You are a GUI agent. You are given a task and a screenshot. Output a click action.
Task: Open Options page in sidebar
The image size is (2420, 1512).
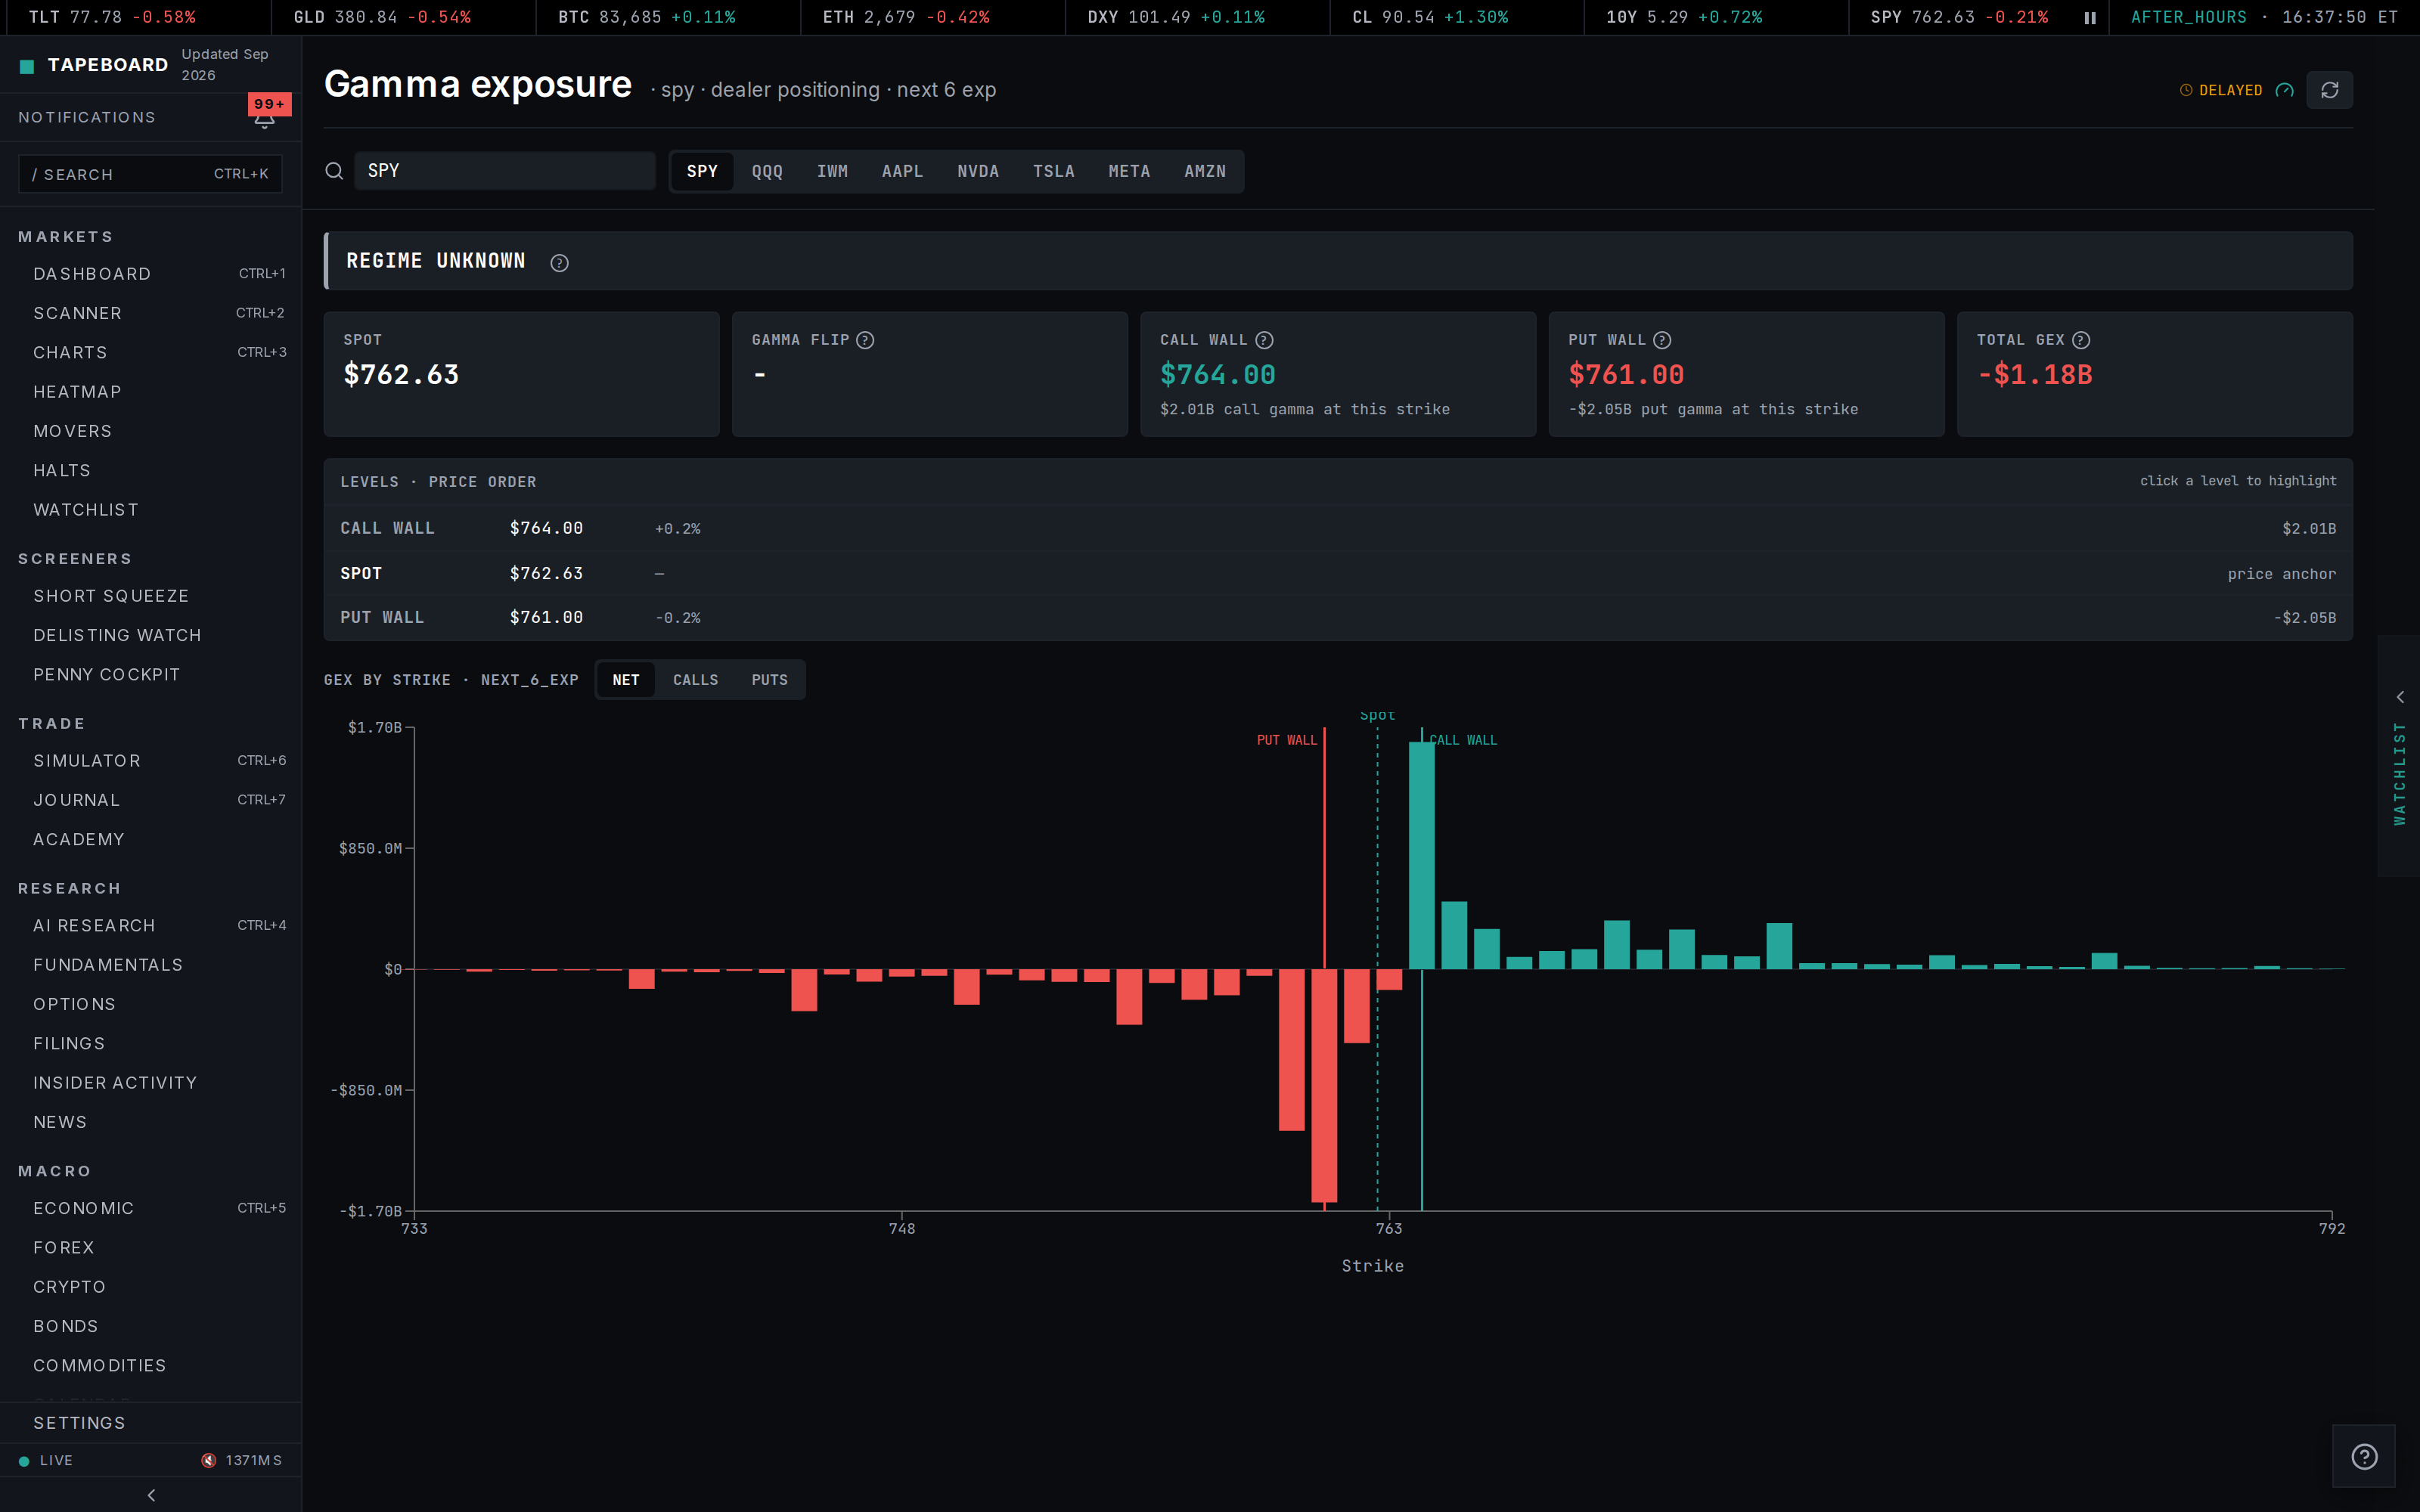click(151, 1004)
